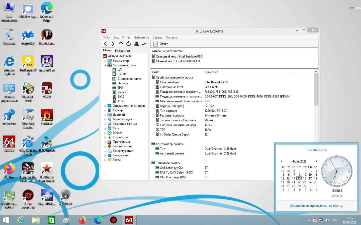Expand the Операционная система node
This screenshot has width=361, height=225.
pyautogui.click(x=105, y=106)
